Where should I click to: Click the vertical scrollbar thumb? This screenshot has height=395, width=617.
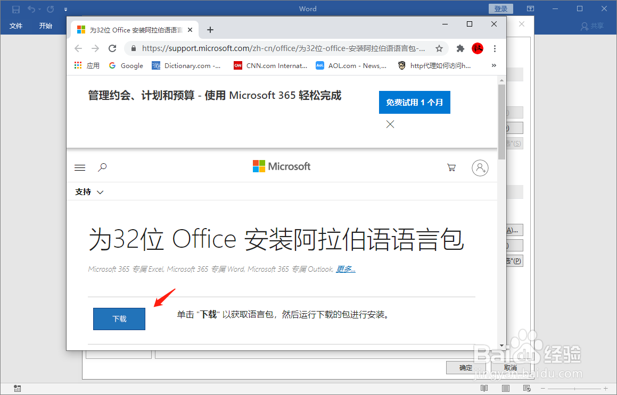(501, 122)
